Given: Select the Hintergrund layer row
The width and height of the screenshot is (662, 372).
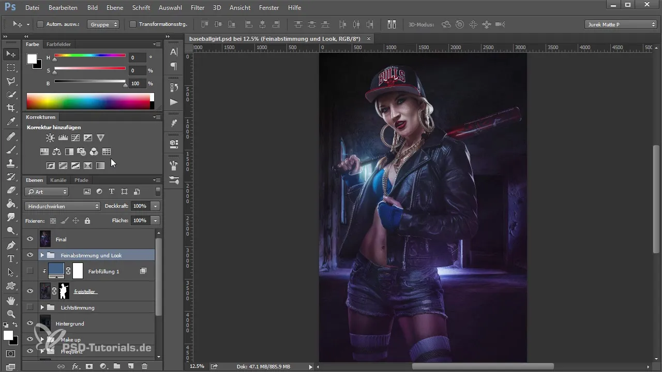Looking at the screenshot, I should 89,323.
